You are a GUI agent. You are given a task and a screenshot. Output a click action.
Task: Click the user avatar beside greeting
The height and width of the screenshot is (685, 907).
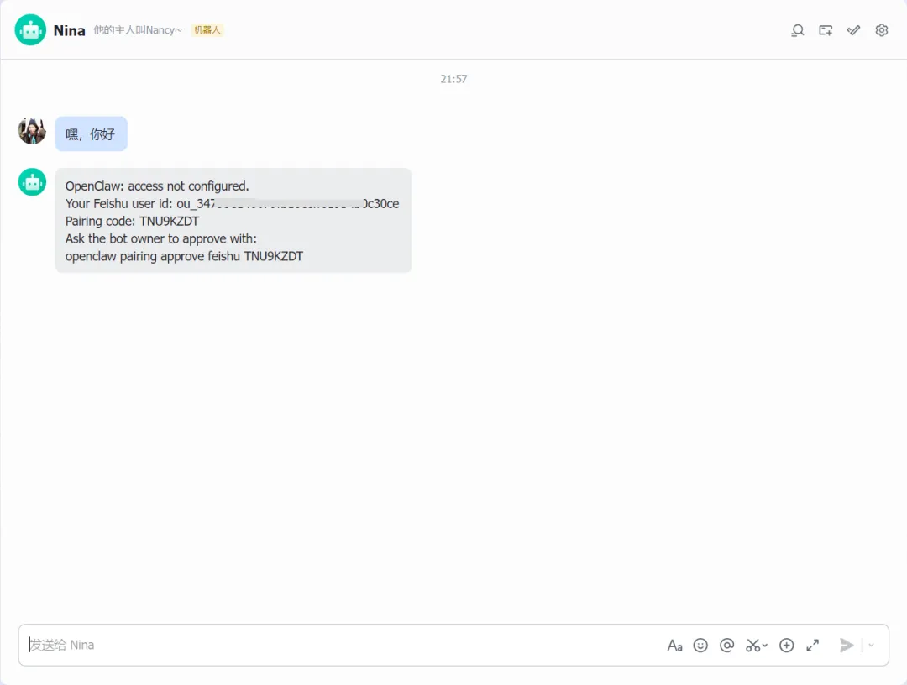(33, 131)
